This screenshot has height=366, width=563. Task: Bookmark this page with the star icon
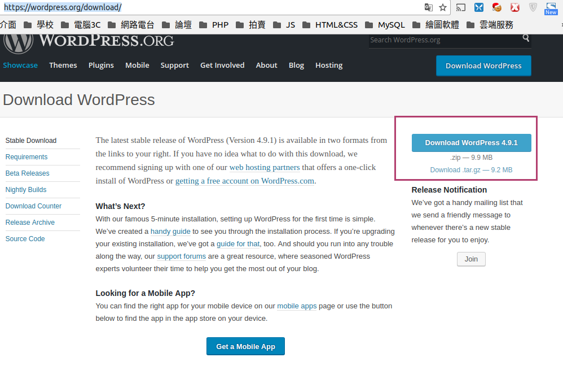point(443,7)
